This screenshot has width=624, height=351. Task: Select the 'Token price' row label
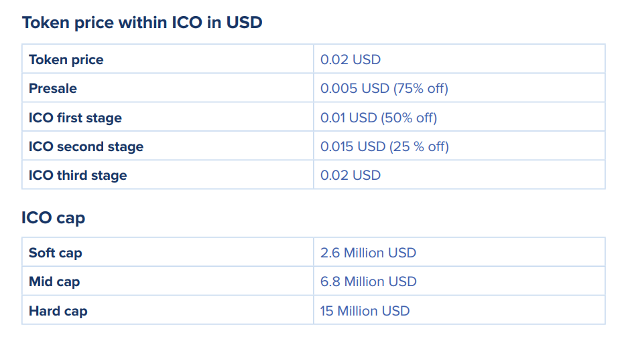66,60
